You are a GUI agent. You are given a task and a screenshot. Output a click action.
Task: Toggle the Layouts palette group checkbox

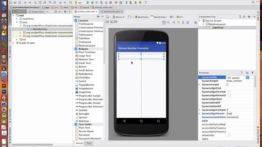(x=76, y=20)
